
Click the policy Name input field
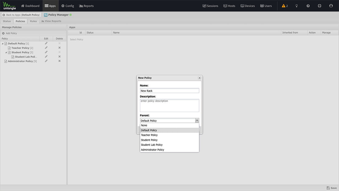169,91
